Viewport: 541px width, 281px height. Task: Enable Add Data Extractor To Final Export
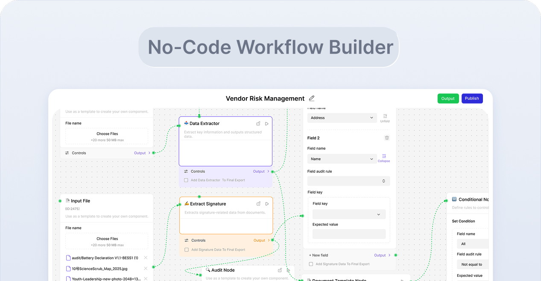tap(186, 180)
